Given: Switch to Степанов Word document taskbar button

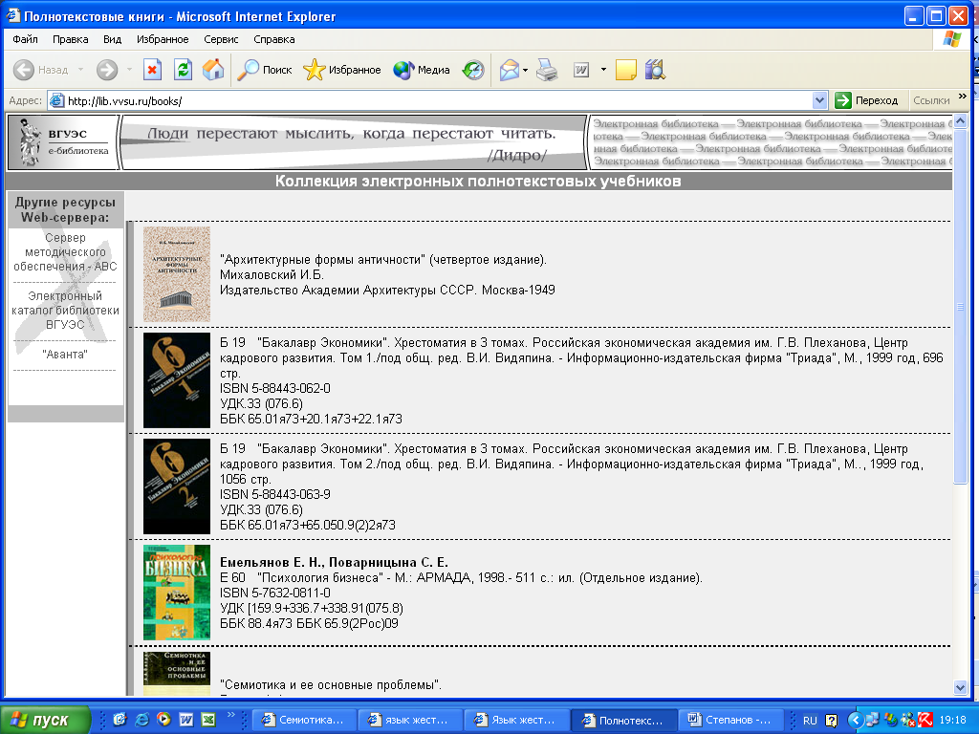Looking at the screenshot, I should point(729,721).
